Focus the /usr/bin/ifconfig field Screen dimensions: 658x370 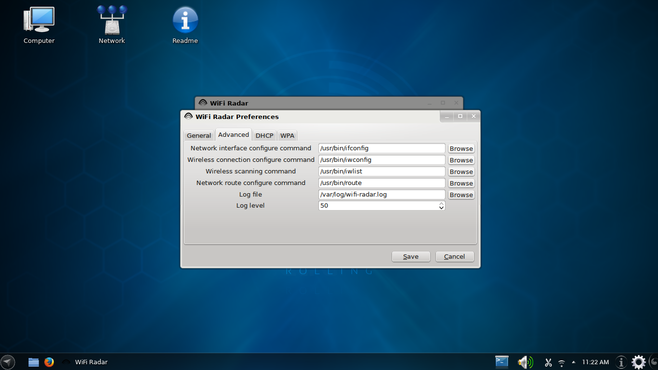[382, 148]
